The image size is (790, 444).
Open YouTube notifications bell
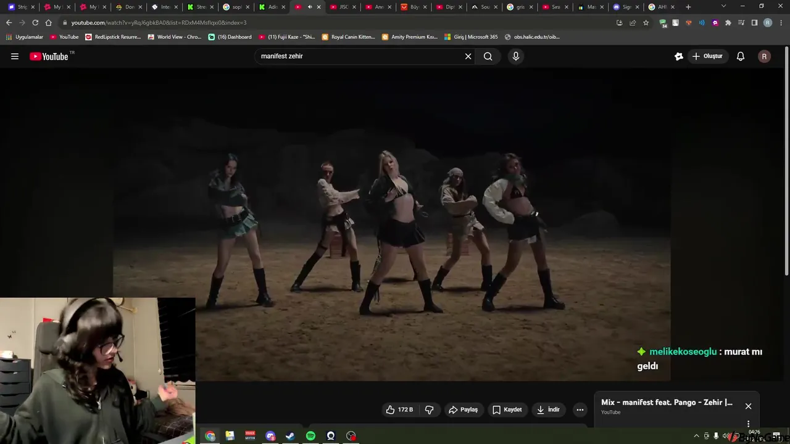tap(741, 56)
